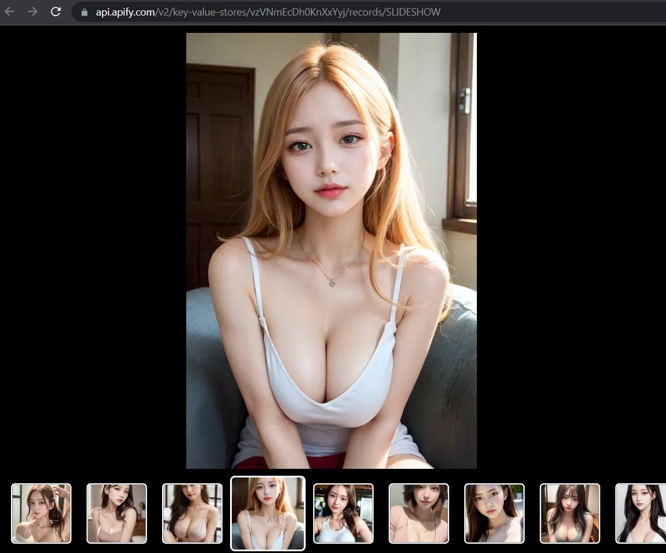
Task: Reload the page with the refresh icon
Action: click(55, 12)
